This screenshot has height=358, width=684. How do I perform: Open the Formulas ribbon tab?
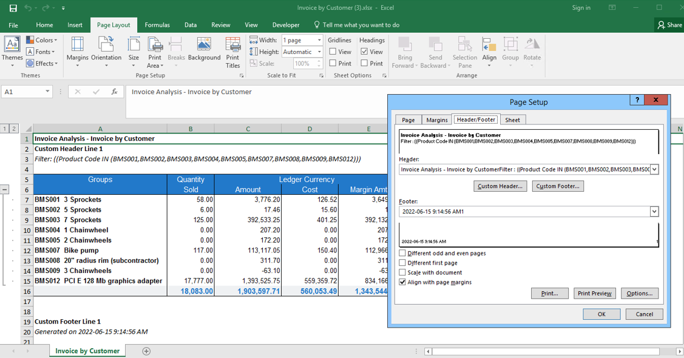(x=157, y=25)
